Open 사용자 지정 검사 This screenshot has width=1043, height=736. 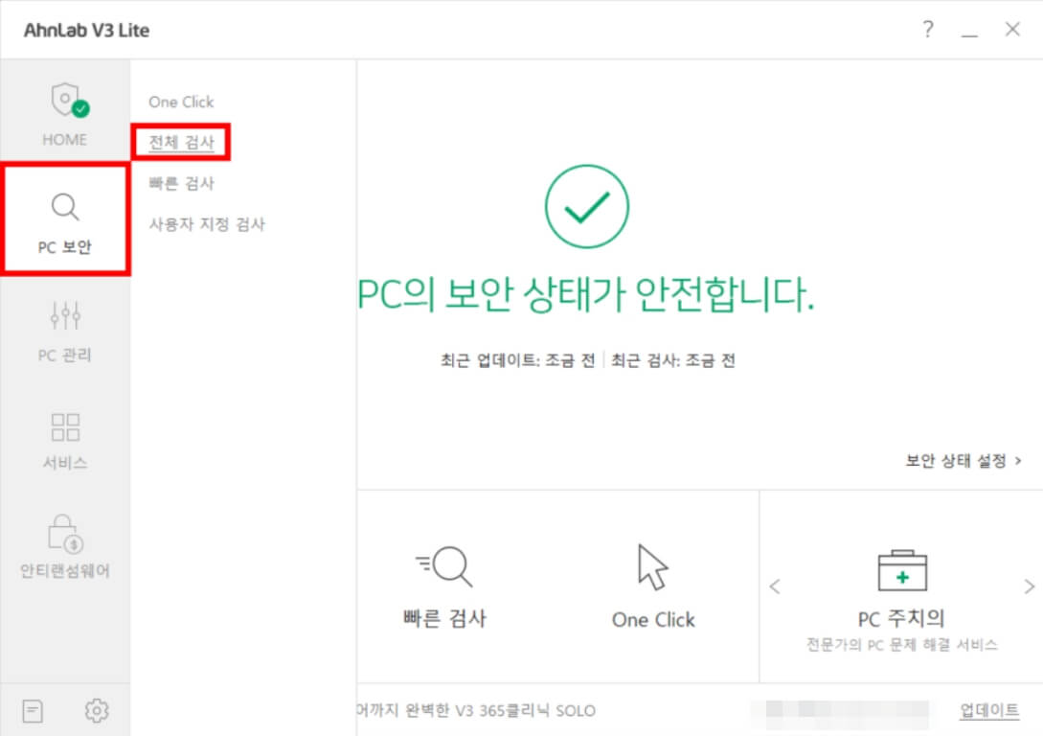[x=205, y=224]
